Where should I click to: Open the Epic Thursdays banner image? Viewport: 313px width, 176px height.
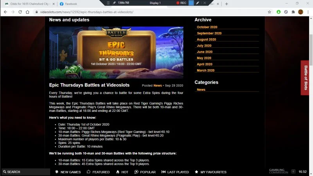tap(116, 52)
